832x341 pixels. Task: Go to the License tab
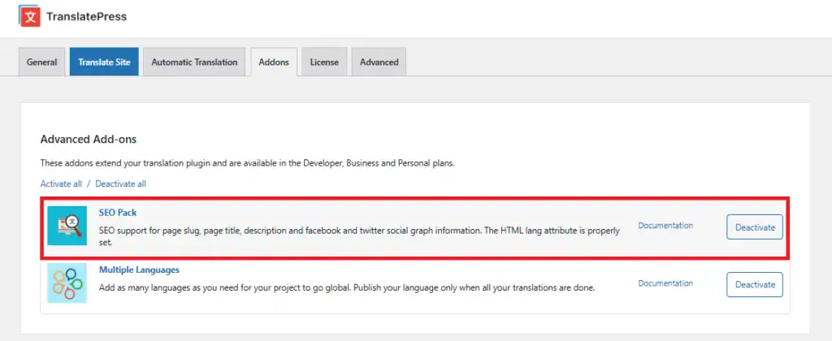pyautogui.click(x=324, y=62)
